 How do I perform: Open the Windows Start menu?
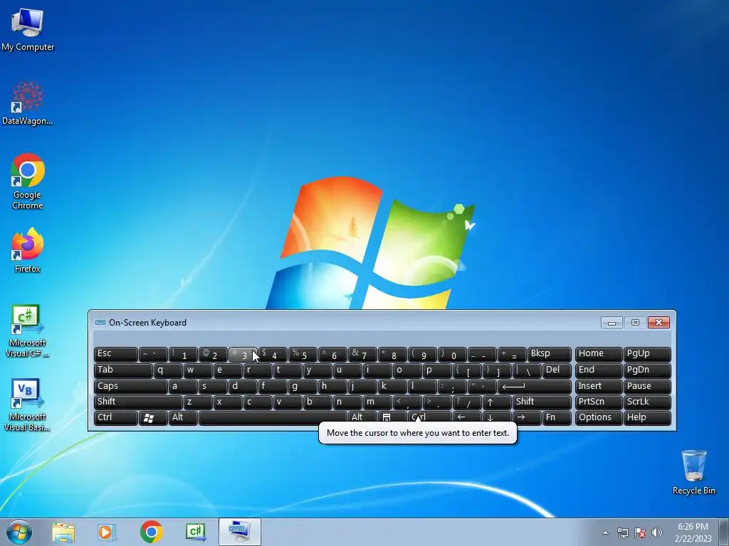click(19, 532)
